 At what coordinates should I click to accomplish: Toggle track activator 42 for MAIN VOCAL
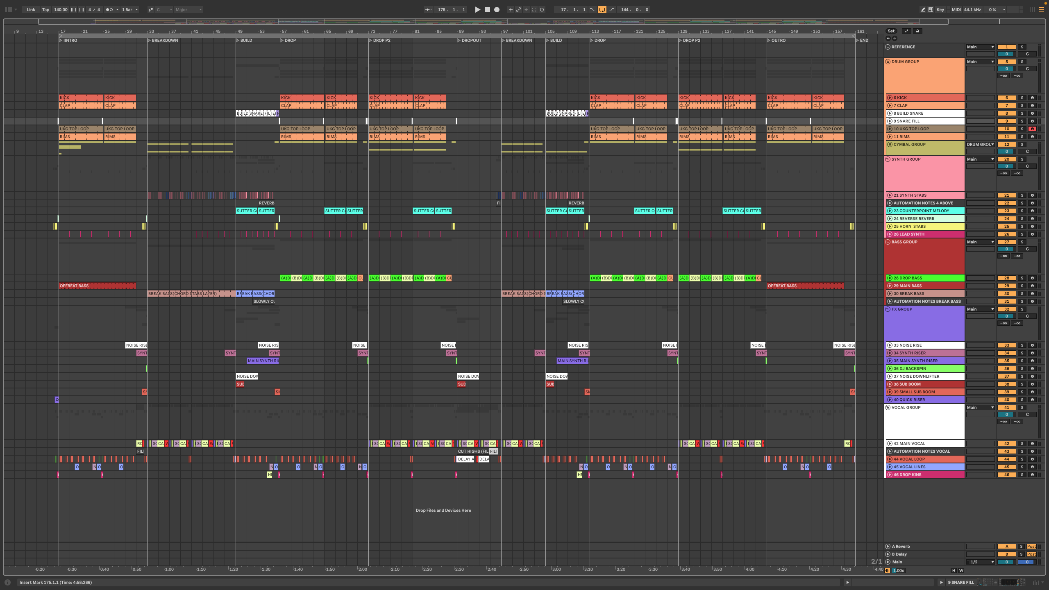click(1006, 444)
